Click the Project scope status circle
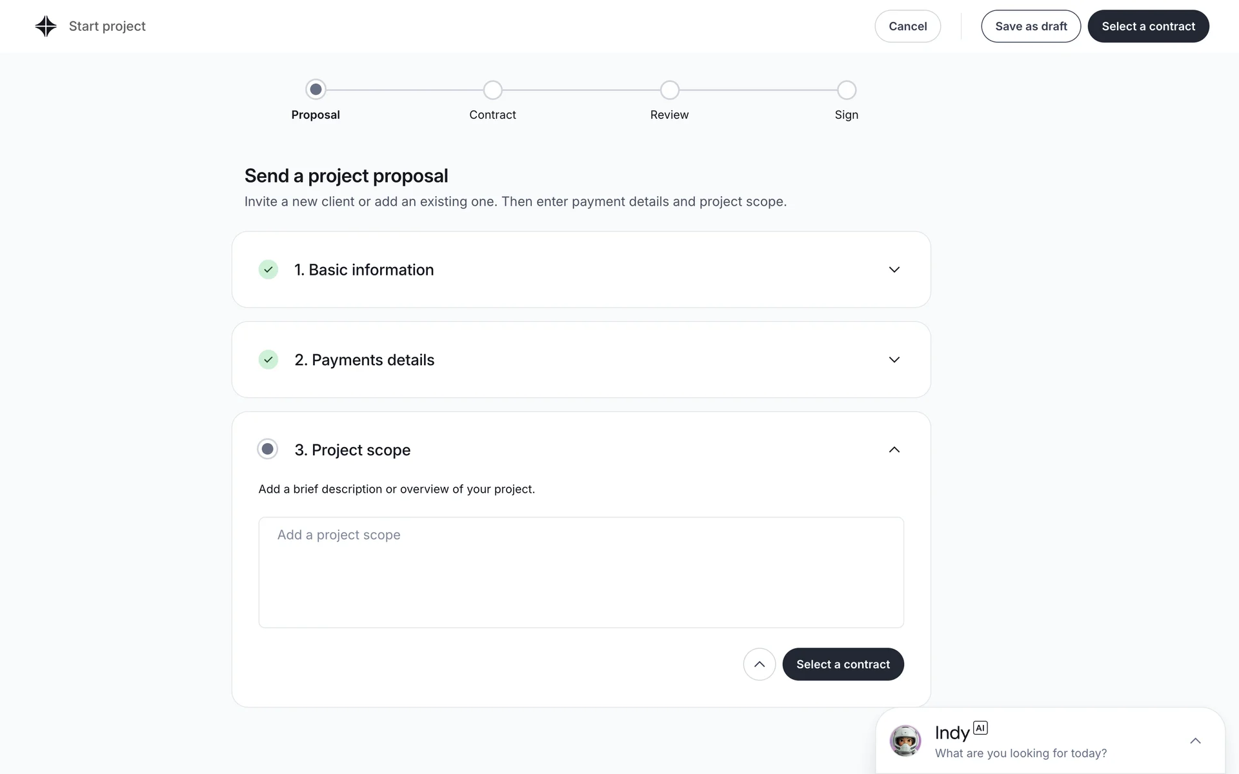Screen dimensions: 1239x774 pos(268,449)
